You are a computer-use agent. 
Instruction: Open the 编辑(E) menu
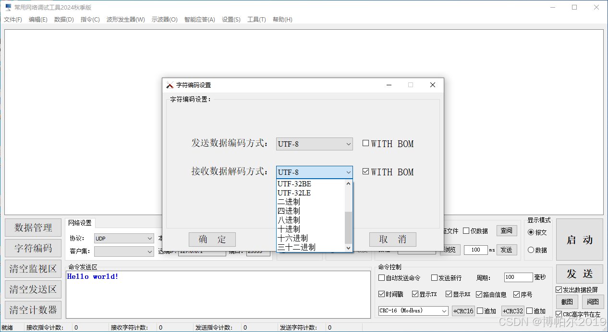[38, 20]
